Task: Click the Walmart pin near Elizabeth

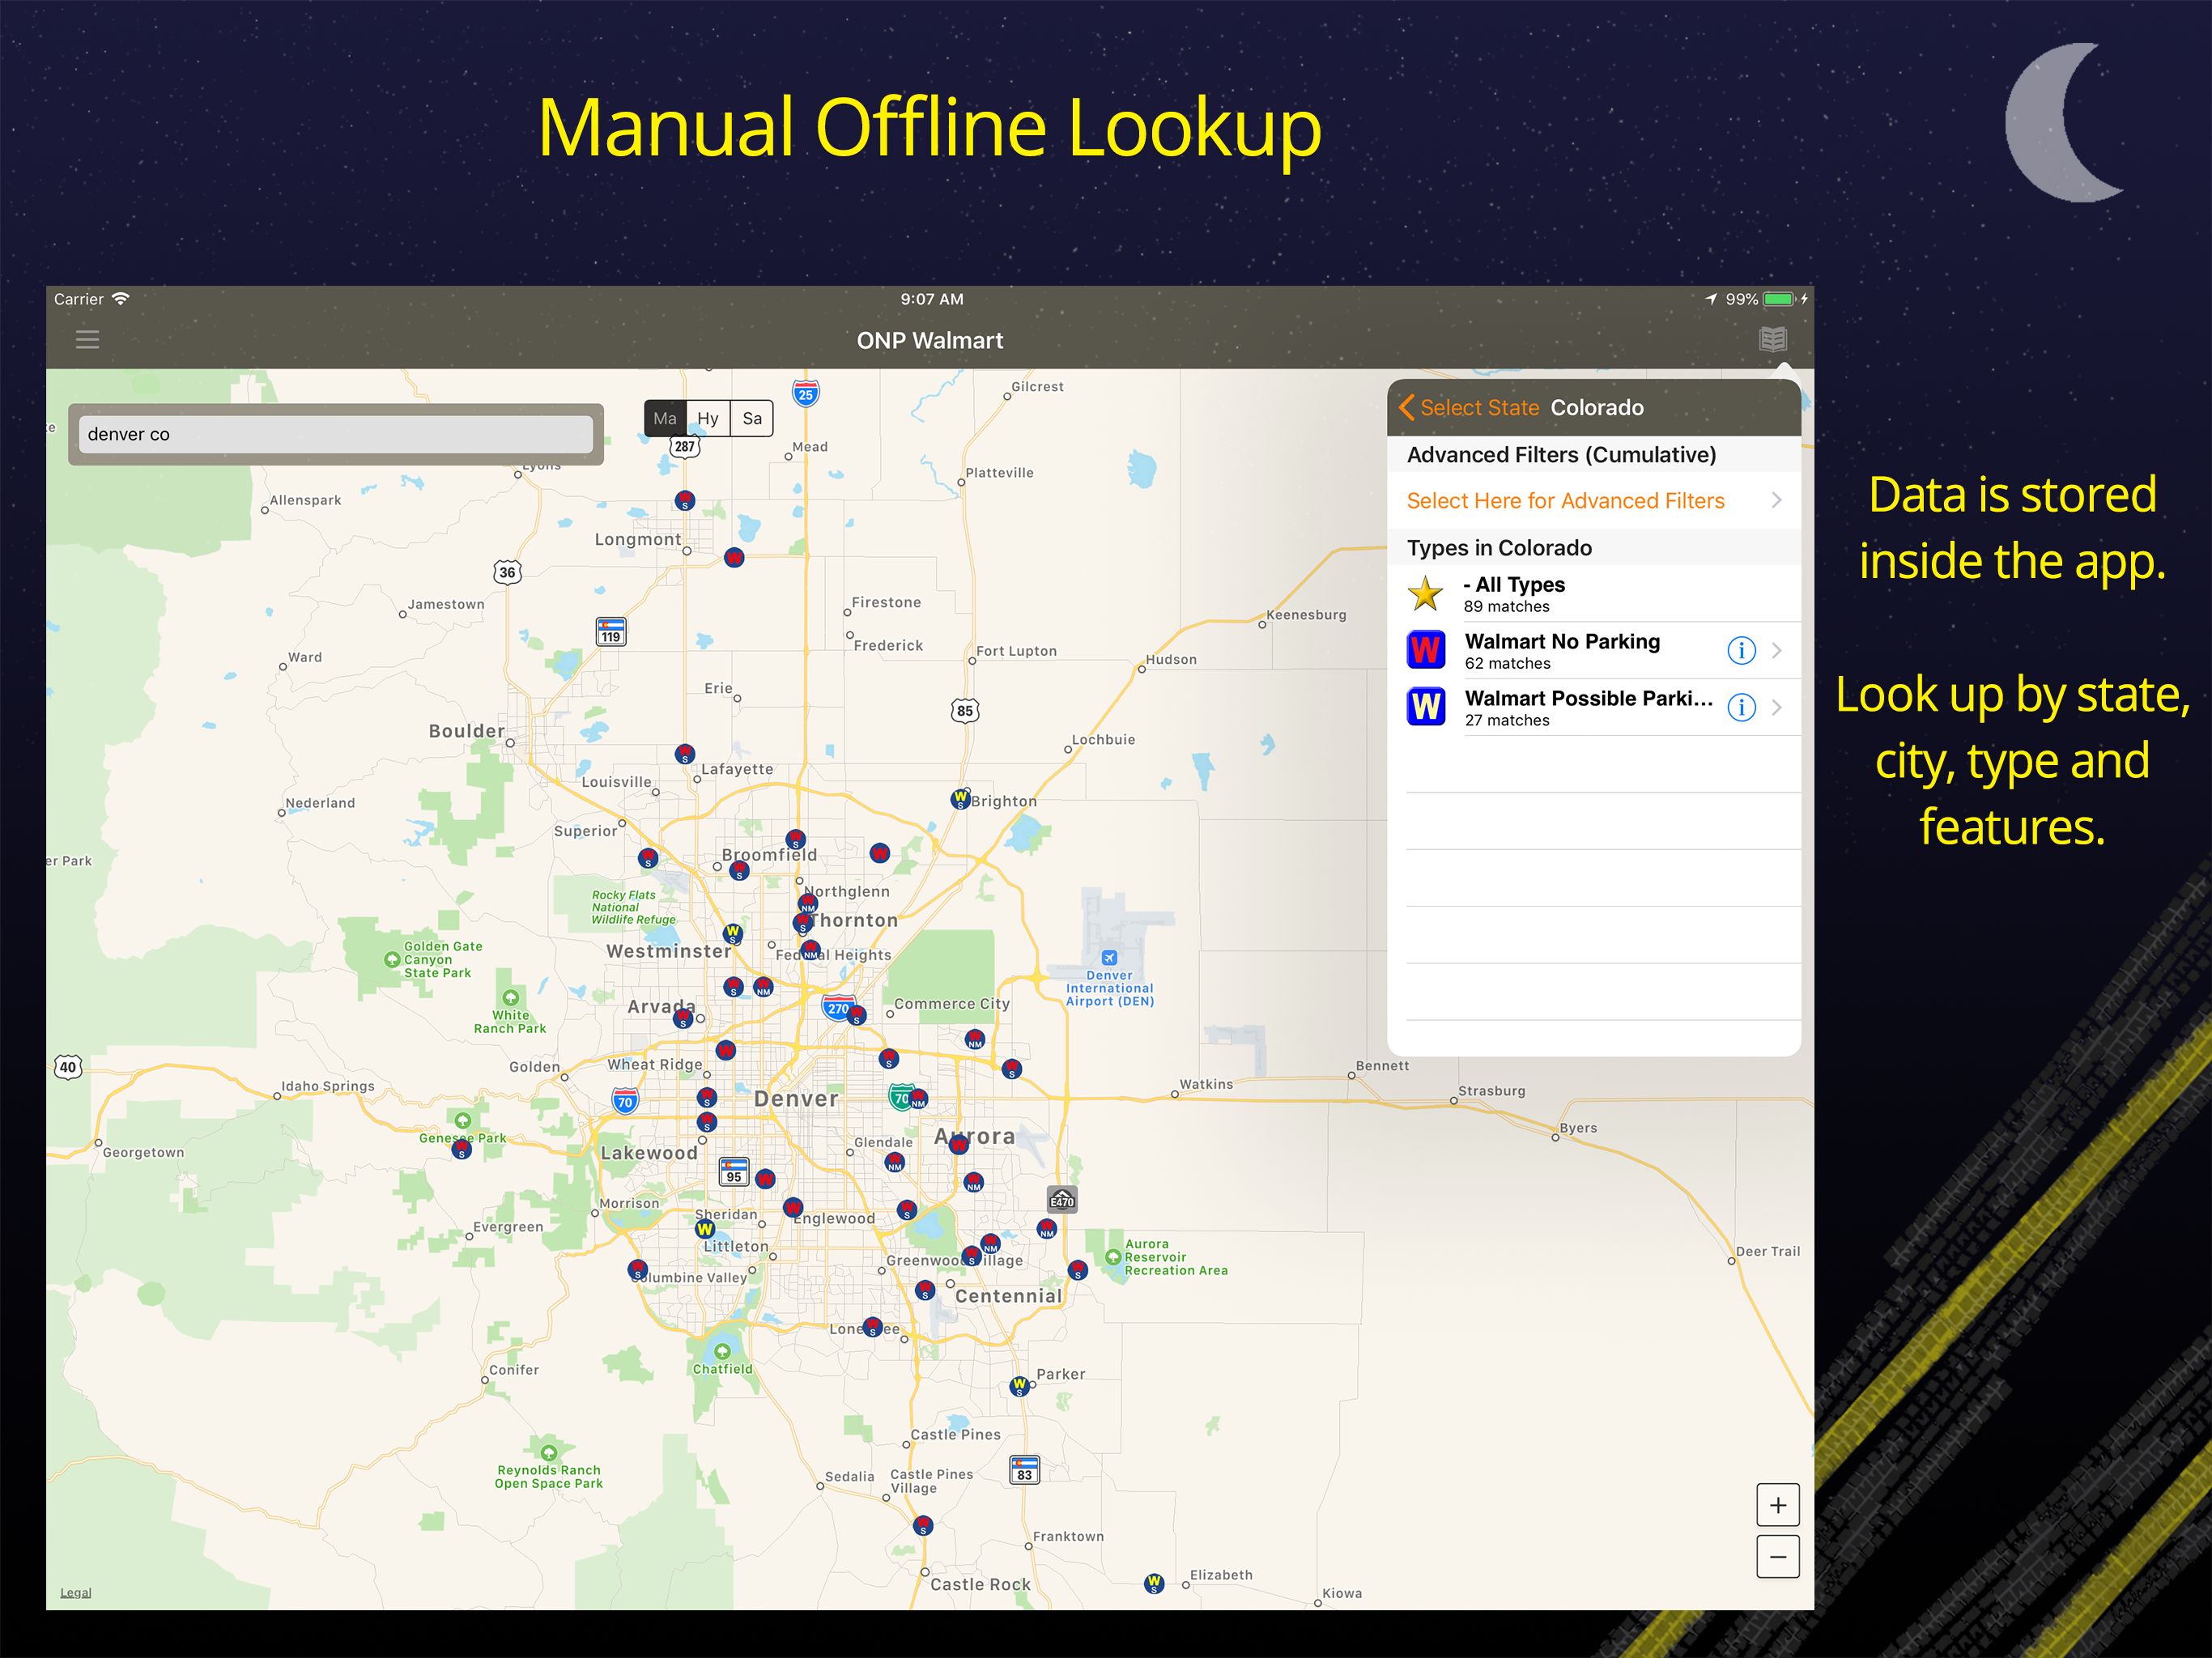Action: (x=1154, y=1583)
